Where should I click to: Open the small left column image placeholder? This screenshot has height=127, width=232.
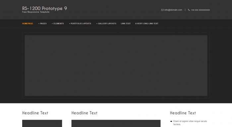pos(42,123)
